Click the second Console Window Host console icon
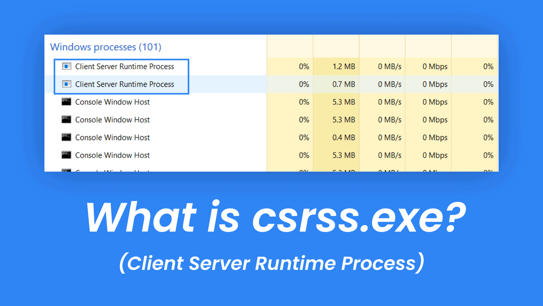The width and height of the screenshot is (543, 306). [x=66, y=119]
